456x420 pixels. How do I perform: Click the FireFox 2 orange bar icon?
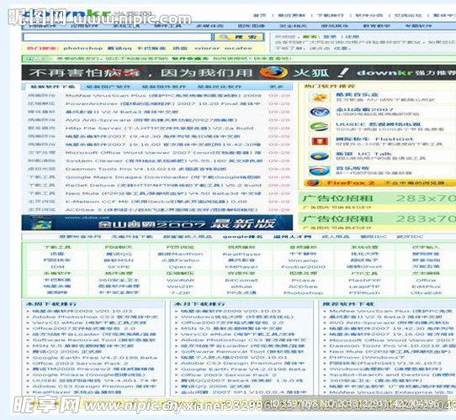pyautogui.click(x=314, y=183)
